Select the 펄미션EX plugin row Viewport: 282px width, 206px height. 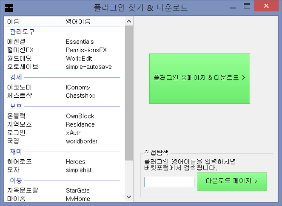tap(64, 50)
